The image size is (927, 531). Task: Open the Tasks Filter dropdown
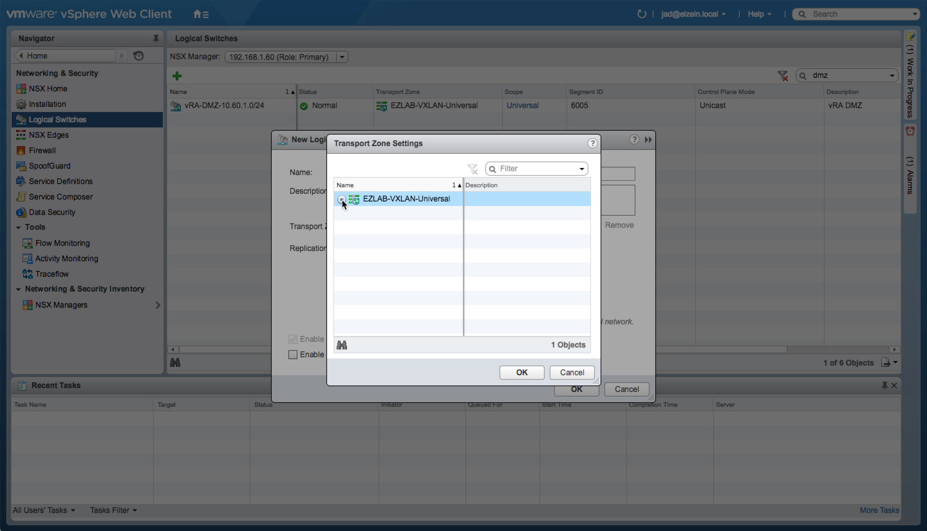[113, 510]
